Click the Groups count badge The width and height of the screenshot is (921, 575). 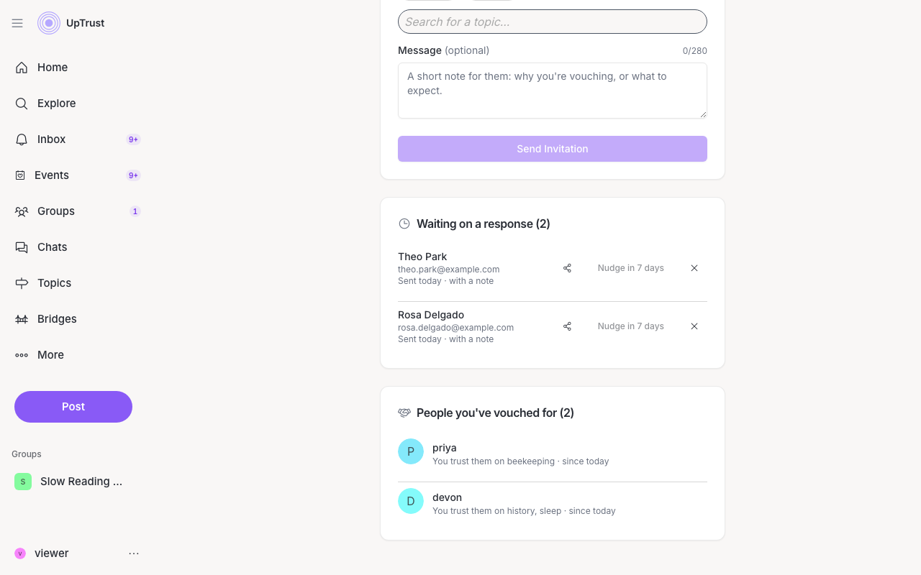click(135, 211)
